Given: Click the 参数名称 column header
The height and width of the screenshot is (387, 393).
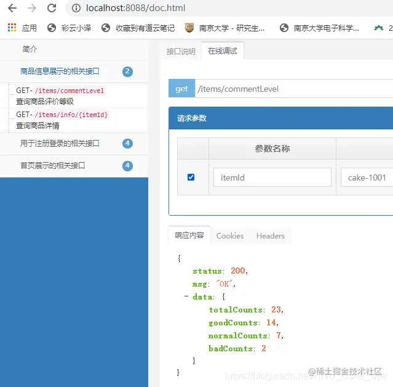Looking at the screenshot, I should (x=272, y=149).
